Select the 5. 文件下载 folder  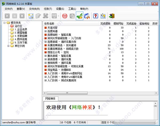21,43
